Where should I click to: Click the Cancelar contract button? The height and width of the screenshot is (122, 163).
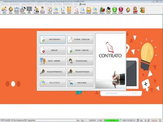coord(53,50)
